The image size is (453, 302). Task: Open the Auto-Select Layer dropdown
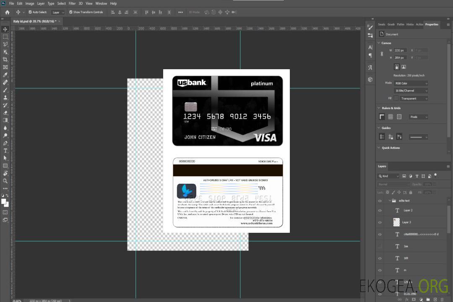(x=58, y=13)
